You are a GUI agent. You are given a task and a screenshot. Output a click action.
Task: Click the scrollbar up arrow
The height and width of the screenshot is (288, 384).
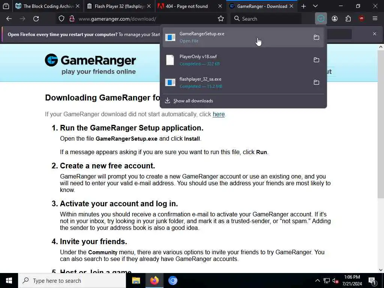click(x=381, y=47)
